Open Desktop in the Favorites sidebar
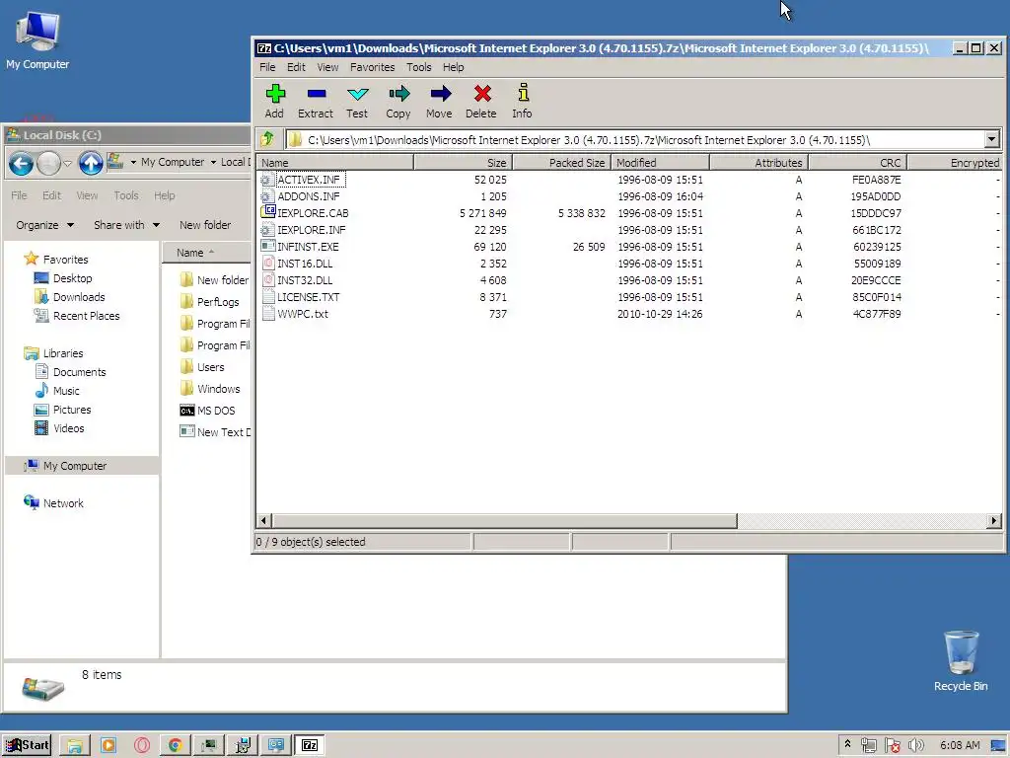The width and height of the screenshot is (1010, 758). click(72, 277)
